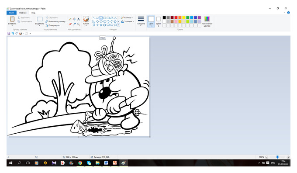
Task: Activate the Цвет 1 color slot
Action: click(151, 21)
